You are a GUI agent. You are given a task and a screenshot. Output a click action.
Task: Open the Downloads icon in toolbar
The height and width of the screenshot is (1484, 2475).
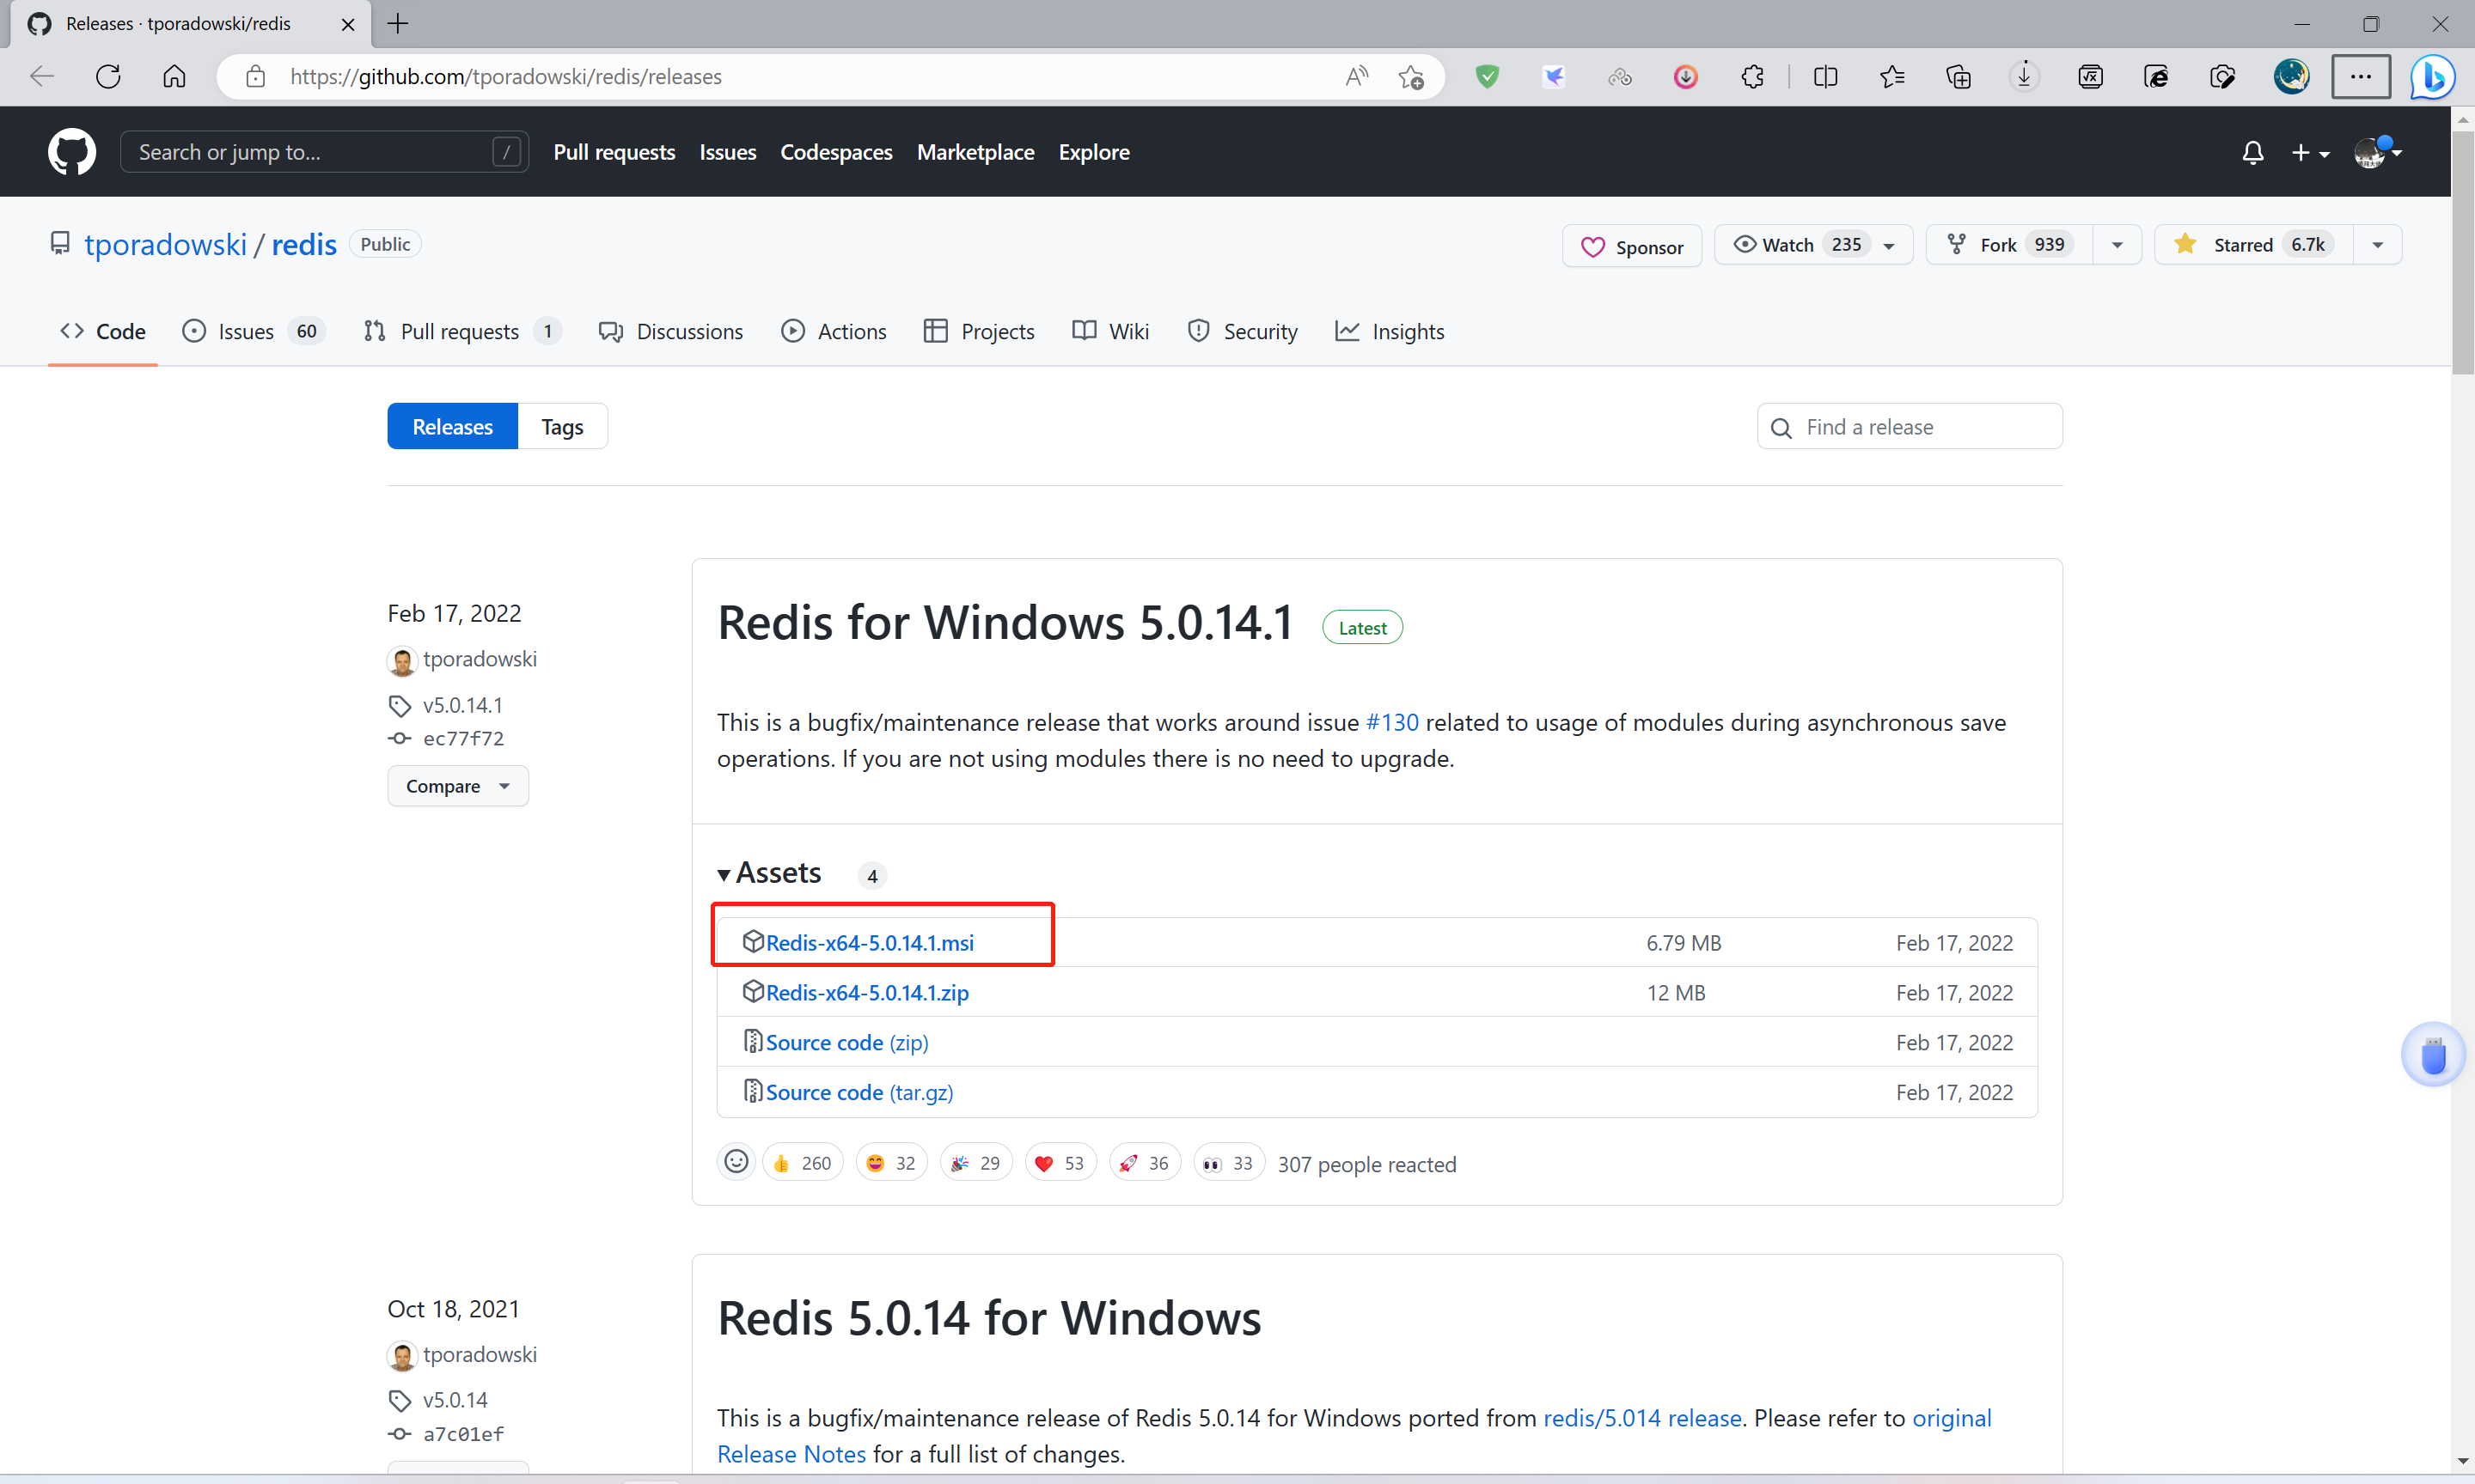[2024, 76]
